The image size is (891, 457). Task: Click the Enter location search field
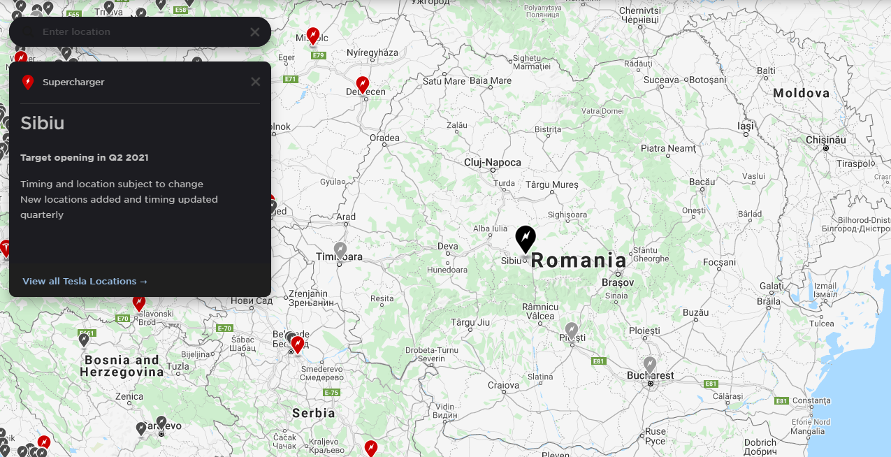[140, 32]
